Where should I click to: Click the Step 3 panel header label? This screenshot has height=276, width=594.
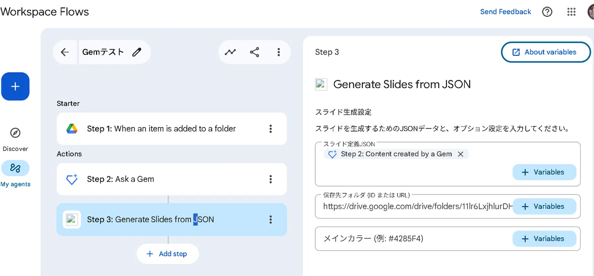point(327,52)
